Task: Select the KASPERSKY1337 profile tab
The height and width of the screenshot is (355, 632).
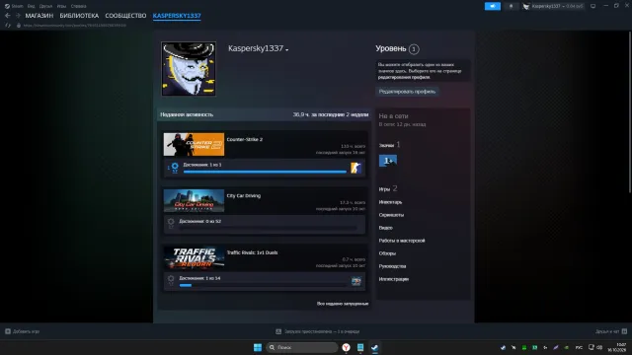Action: click(177, 16)
